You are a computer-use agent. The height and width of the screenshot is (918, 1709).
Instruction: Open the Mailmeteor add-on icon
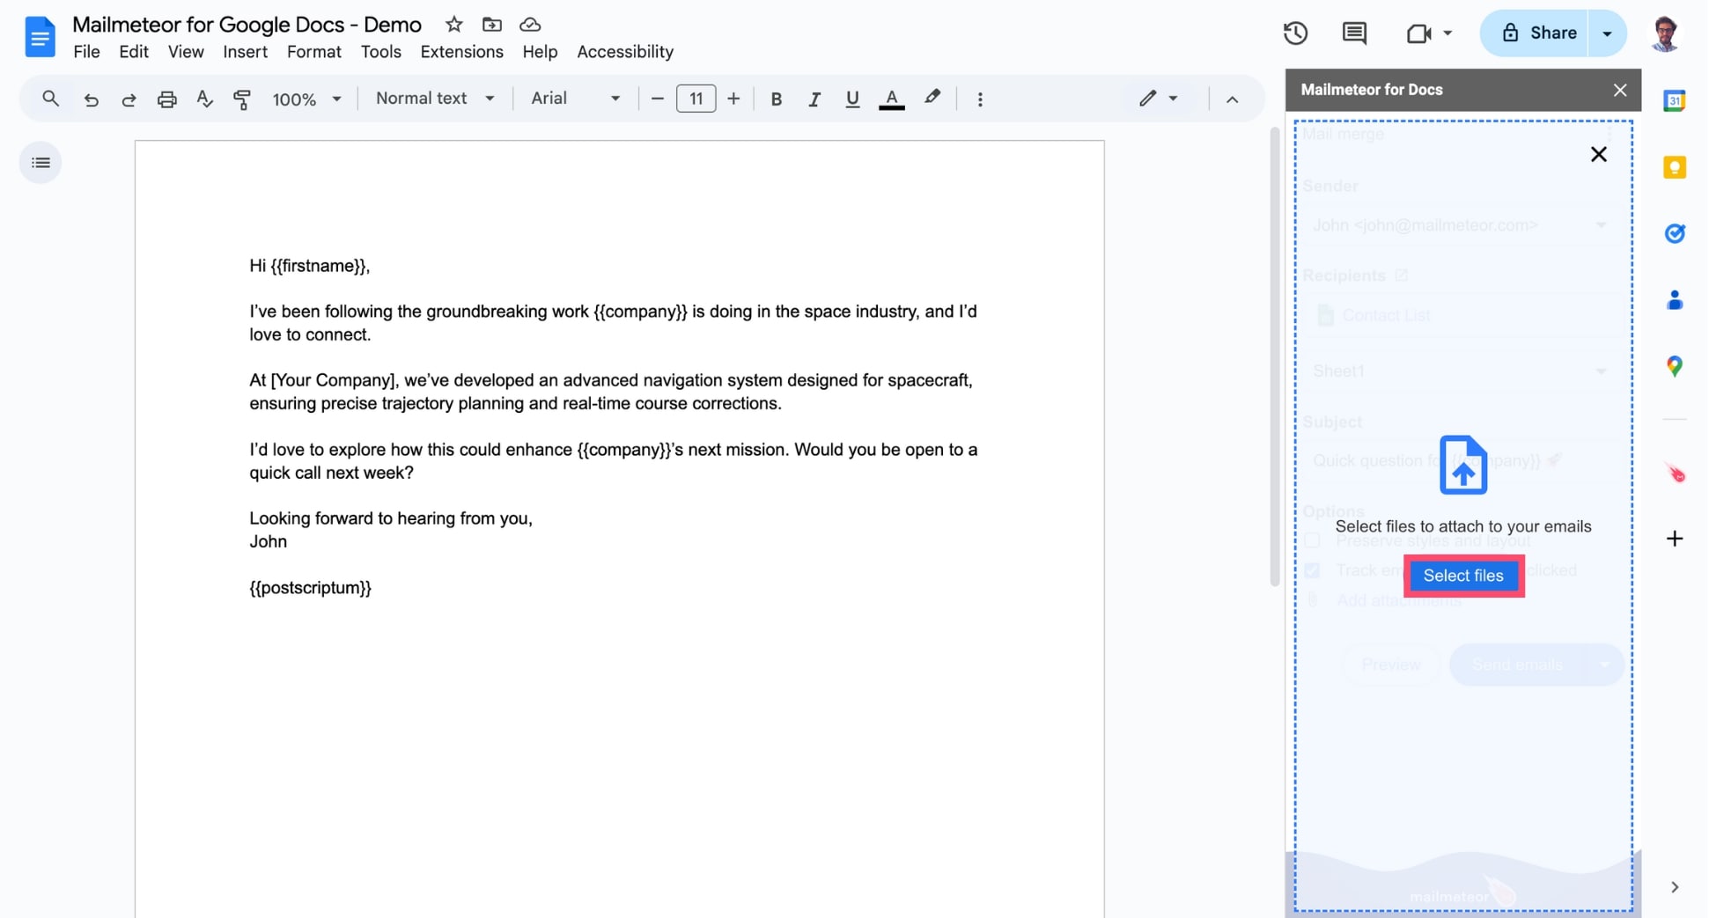(x=1676, y=474)
